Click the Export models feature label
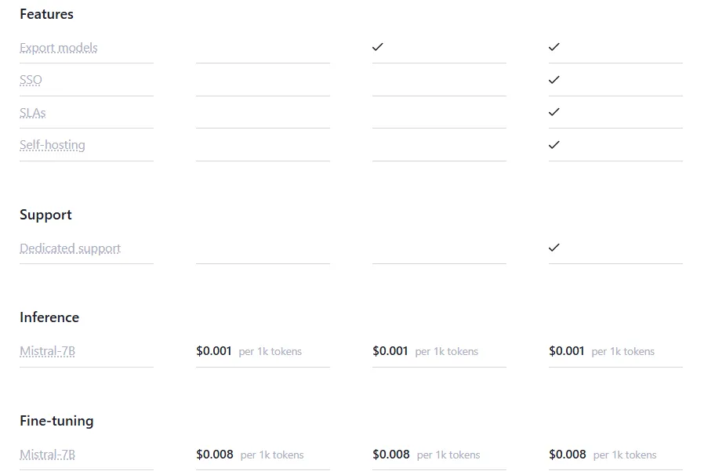 coord(58,48)
